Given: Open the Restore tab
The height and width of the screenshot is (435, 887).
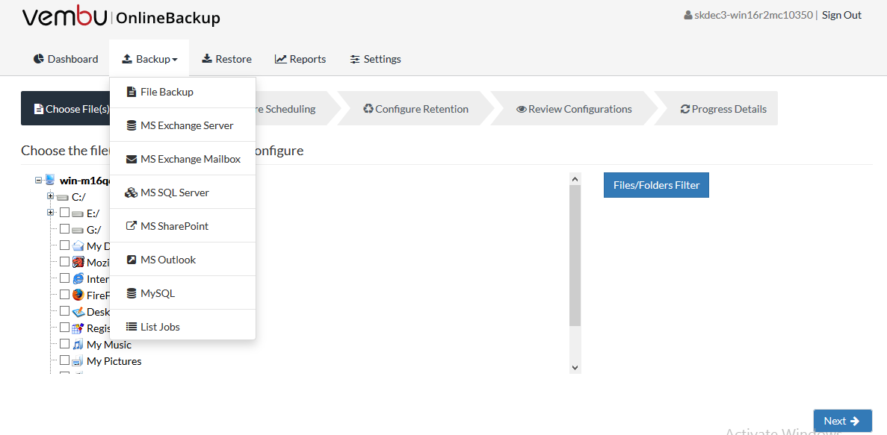Looking at the screenshot, I should click(x=227, y=59).
